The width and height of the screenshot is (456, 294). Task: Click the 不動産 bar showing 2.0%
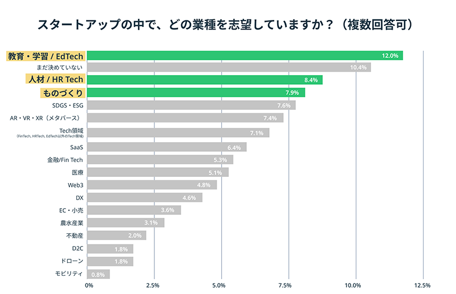117,235
